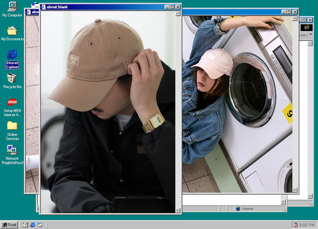
Task: Select the Online Services folder icon
Action: click(x=12, y=131)
